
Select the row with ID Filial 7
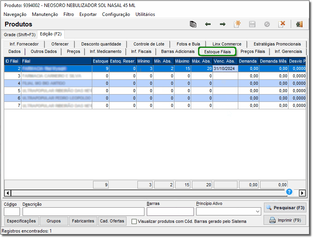pyautogui.click(x=155, y=105)
